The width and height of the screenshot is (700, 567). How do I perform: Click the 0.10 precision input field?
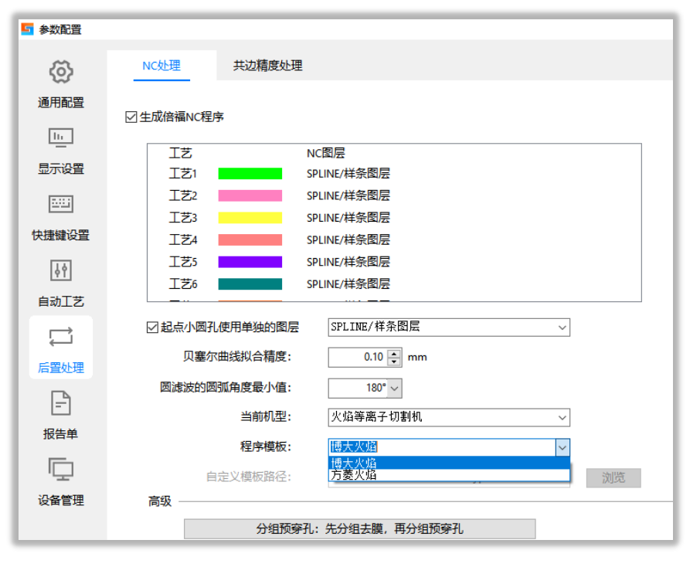point(358,358)
